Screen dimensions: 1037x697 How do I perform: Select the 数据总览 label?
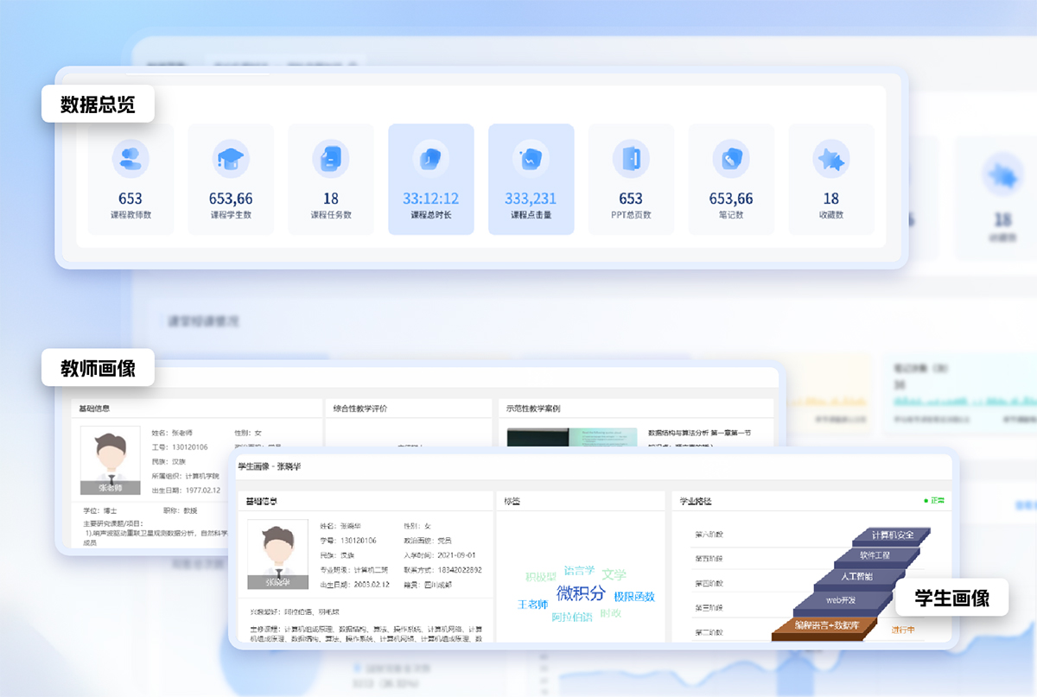(98, 105)
